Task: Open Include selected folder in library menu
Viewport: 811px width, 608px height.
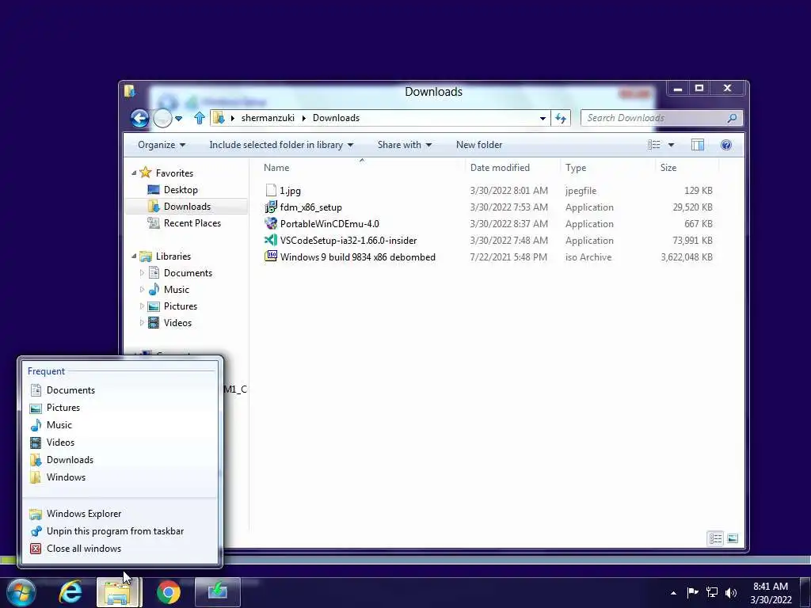Action: coord(281,145)
